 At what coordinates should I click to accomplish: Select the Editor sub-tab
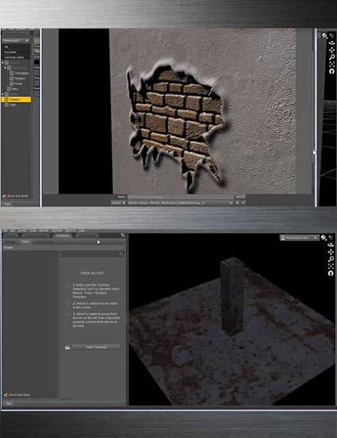click(x=25, y=242)
